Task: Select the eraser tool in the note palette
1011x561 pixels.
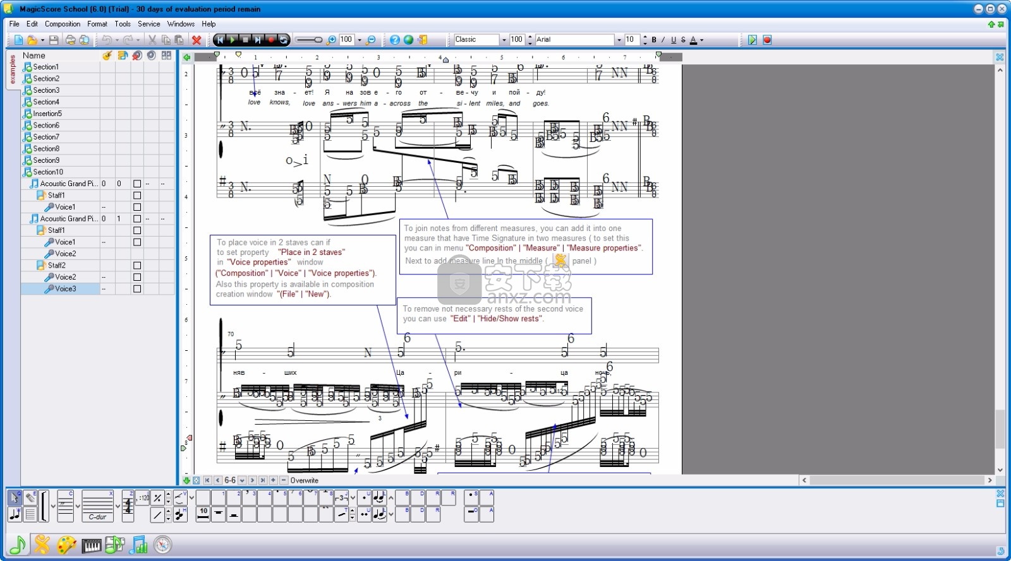Action: [x=30, y=498]
